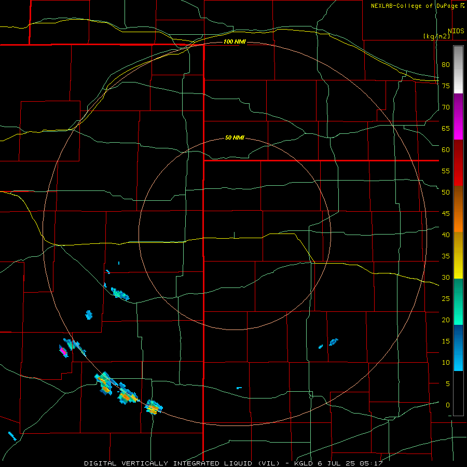Choose the orange-brown segment of the color scale

click(458, 209)
